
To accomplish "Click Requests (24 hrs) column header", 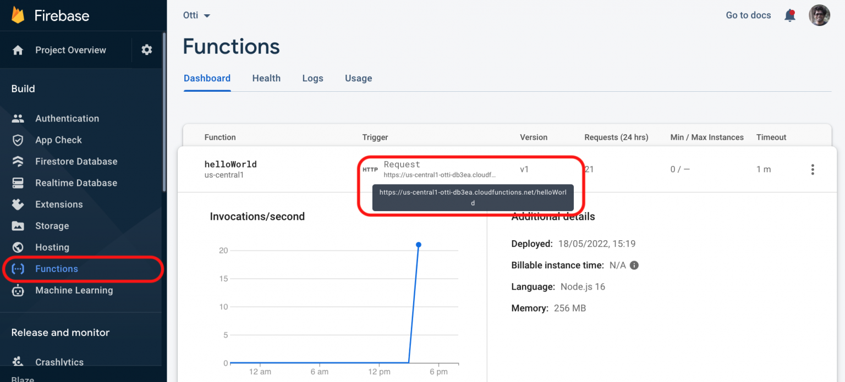I will (616, 137).
